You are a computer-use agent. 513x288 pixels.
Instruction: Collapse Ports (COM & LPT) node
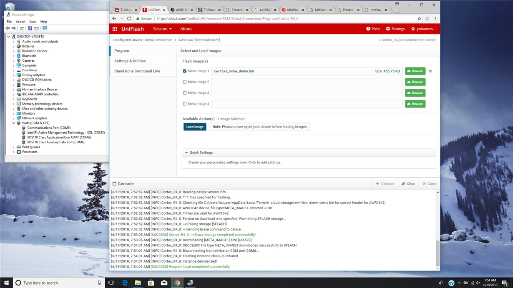click(x=14, y=123)
